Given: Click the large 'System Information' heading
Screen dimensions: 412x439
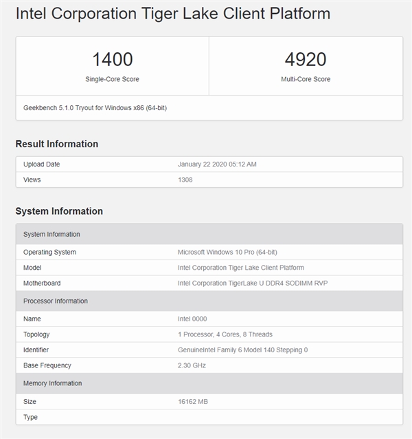Looking at the screenshot, I should point(59,211).
